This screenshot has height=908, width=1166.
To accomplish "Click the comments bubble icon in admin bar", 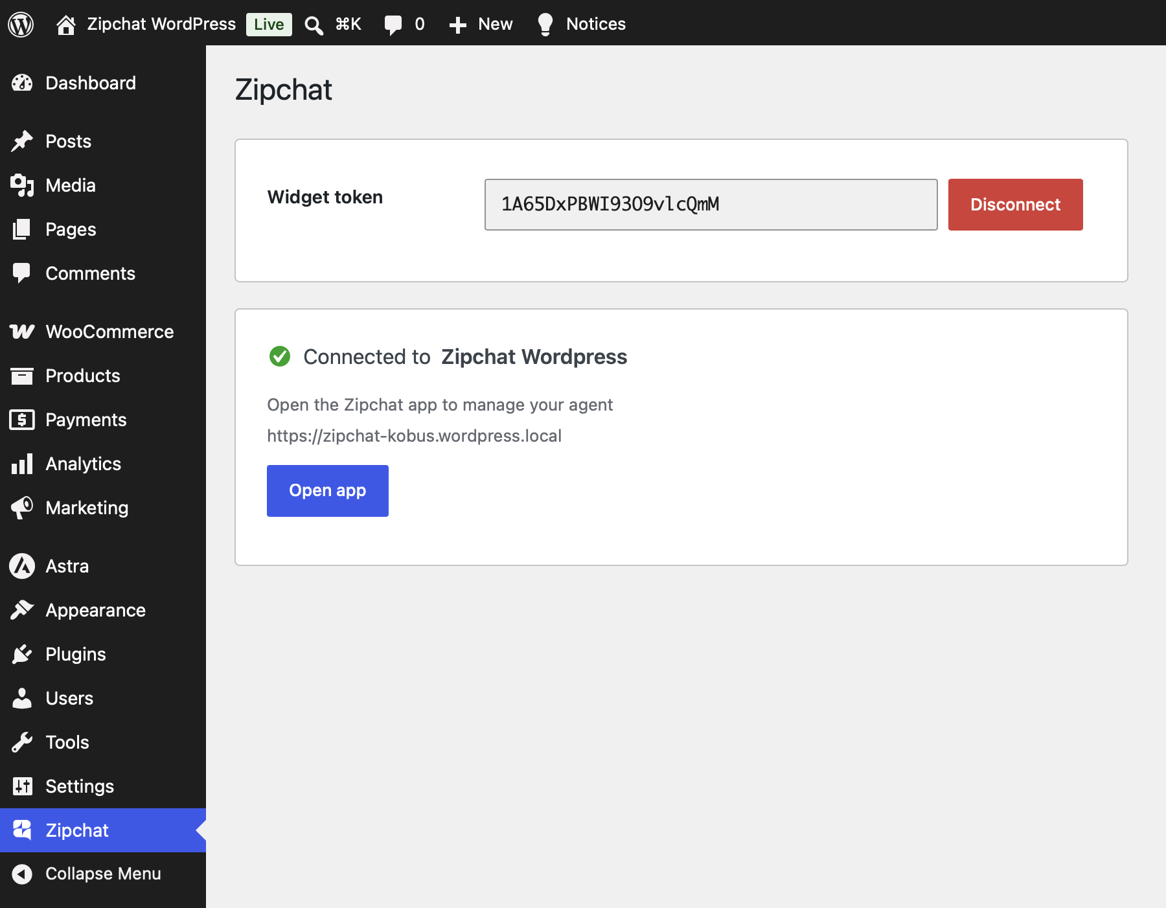I will 393,25.
